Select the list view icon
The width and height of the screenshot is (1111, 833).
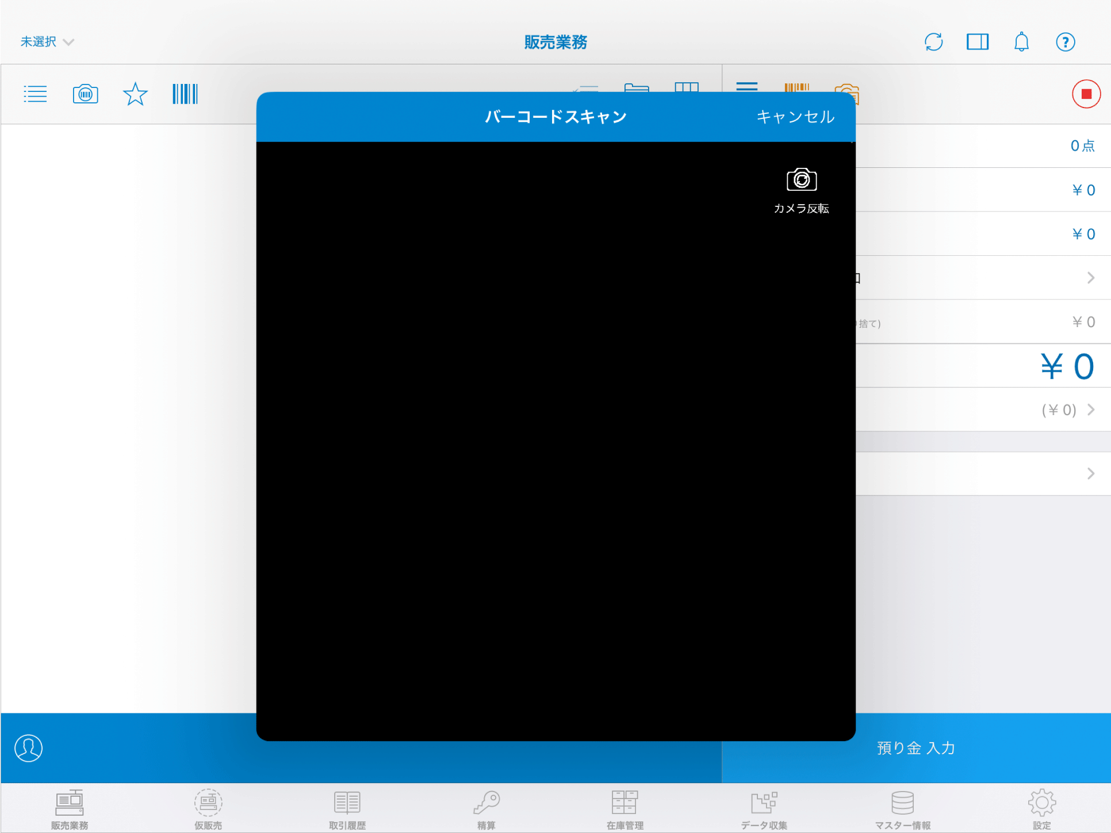click(x=35, y=94)
